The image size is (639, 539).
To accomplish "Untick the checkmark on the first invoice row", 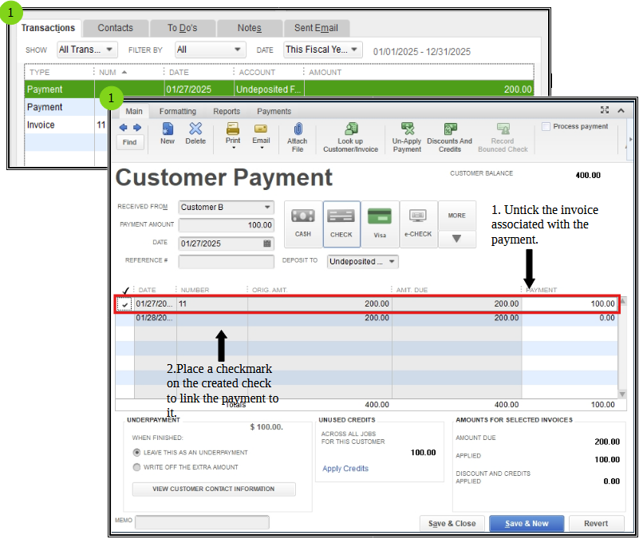I will click(124, 303).
